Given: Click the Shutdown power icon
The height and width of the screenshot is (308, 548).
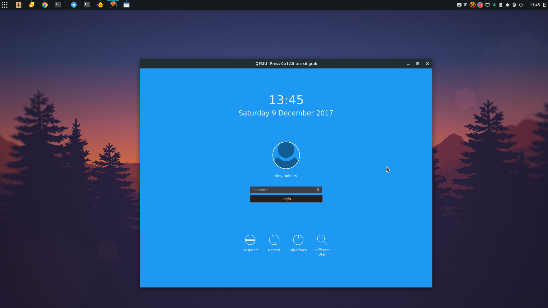Looking at the screenshot, I should 298,240.
